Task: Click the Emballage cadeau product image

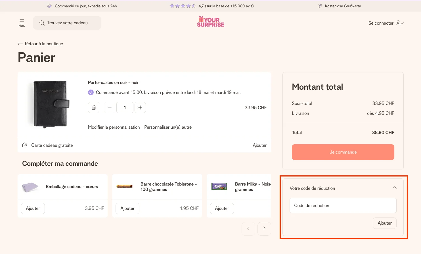Action: [x=30, y=187]
